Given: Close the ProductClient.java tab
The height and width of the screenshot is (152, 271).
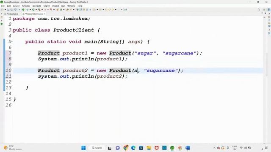Looking at the screenshot, I should click(x=44, y=14).
